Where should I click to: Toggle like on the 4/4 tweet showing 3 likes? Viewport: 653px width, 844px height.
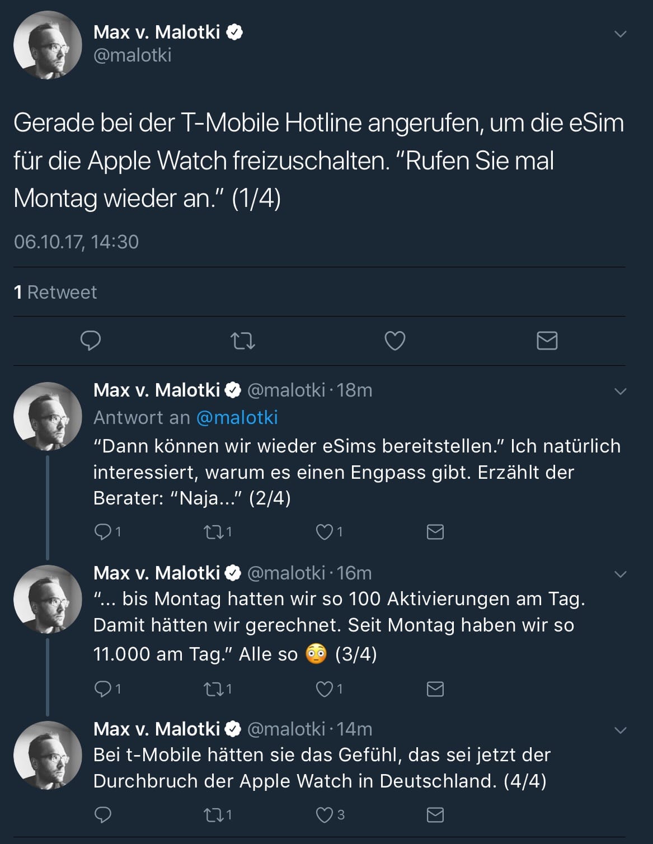(x=325, y=817)
